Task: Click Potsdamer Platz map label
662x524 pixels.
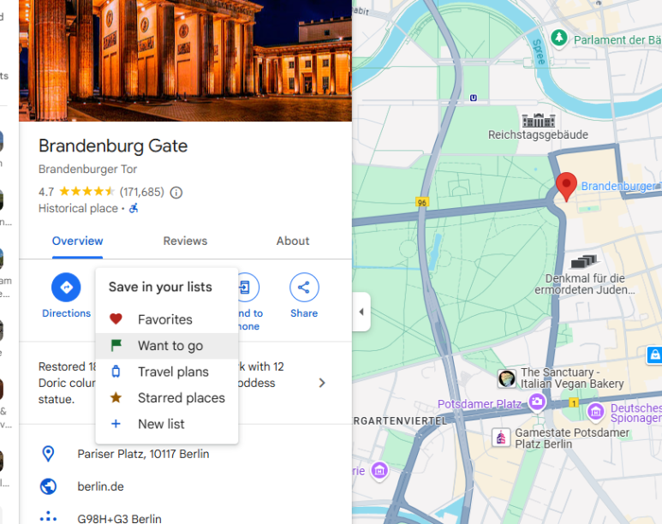Action: 480,404
